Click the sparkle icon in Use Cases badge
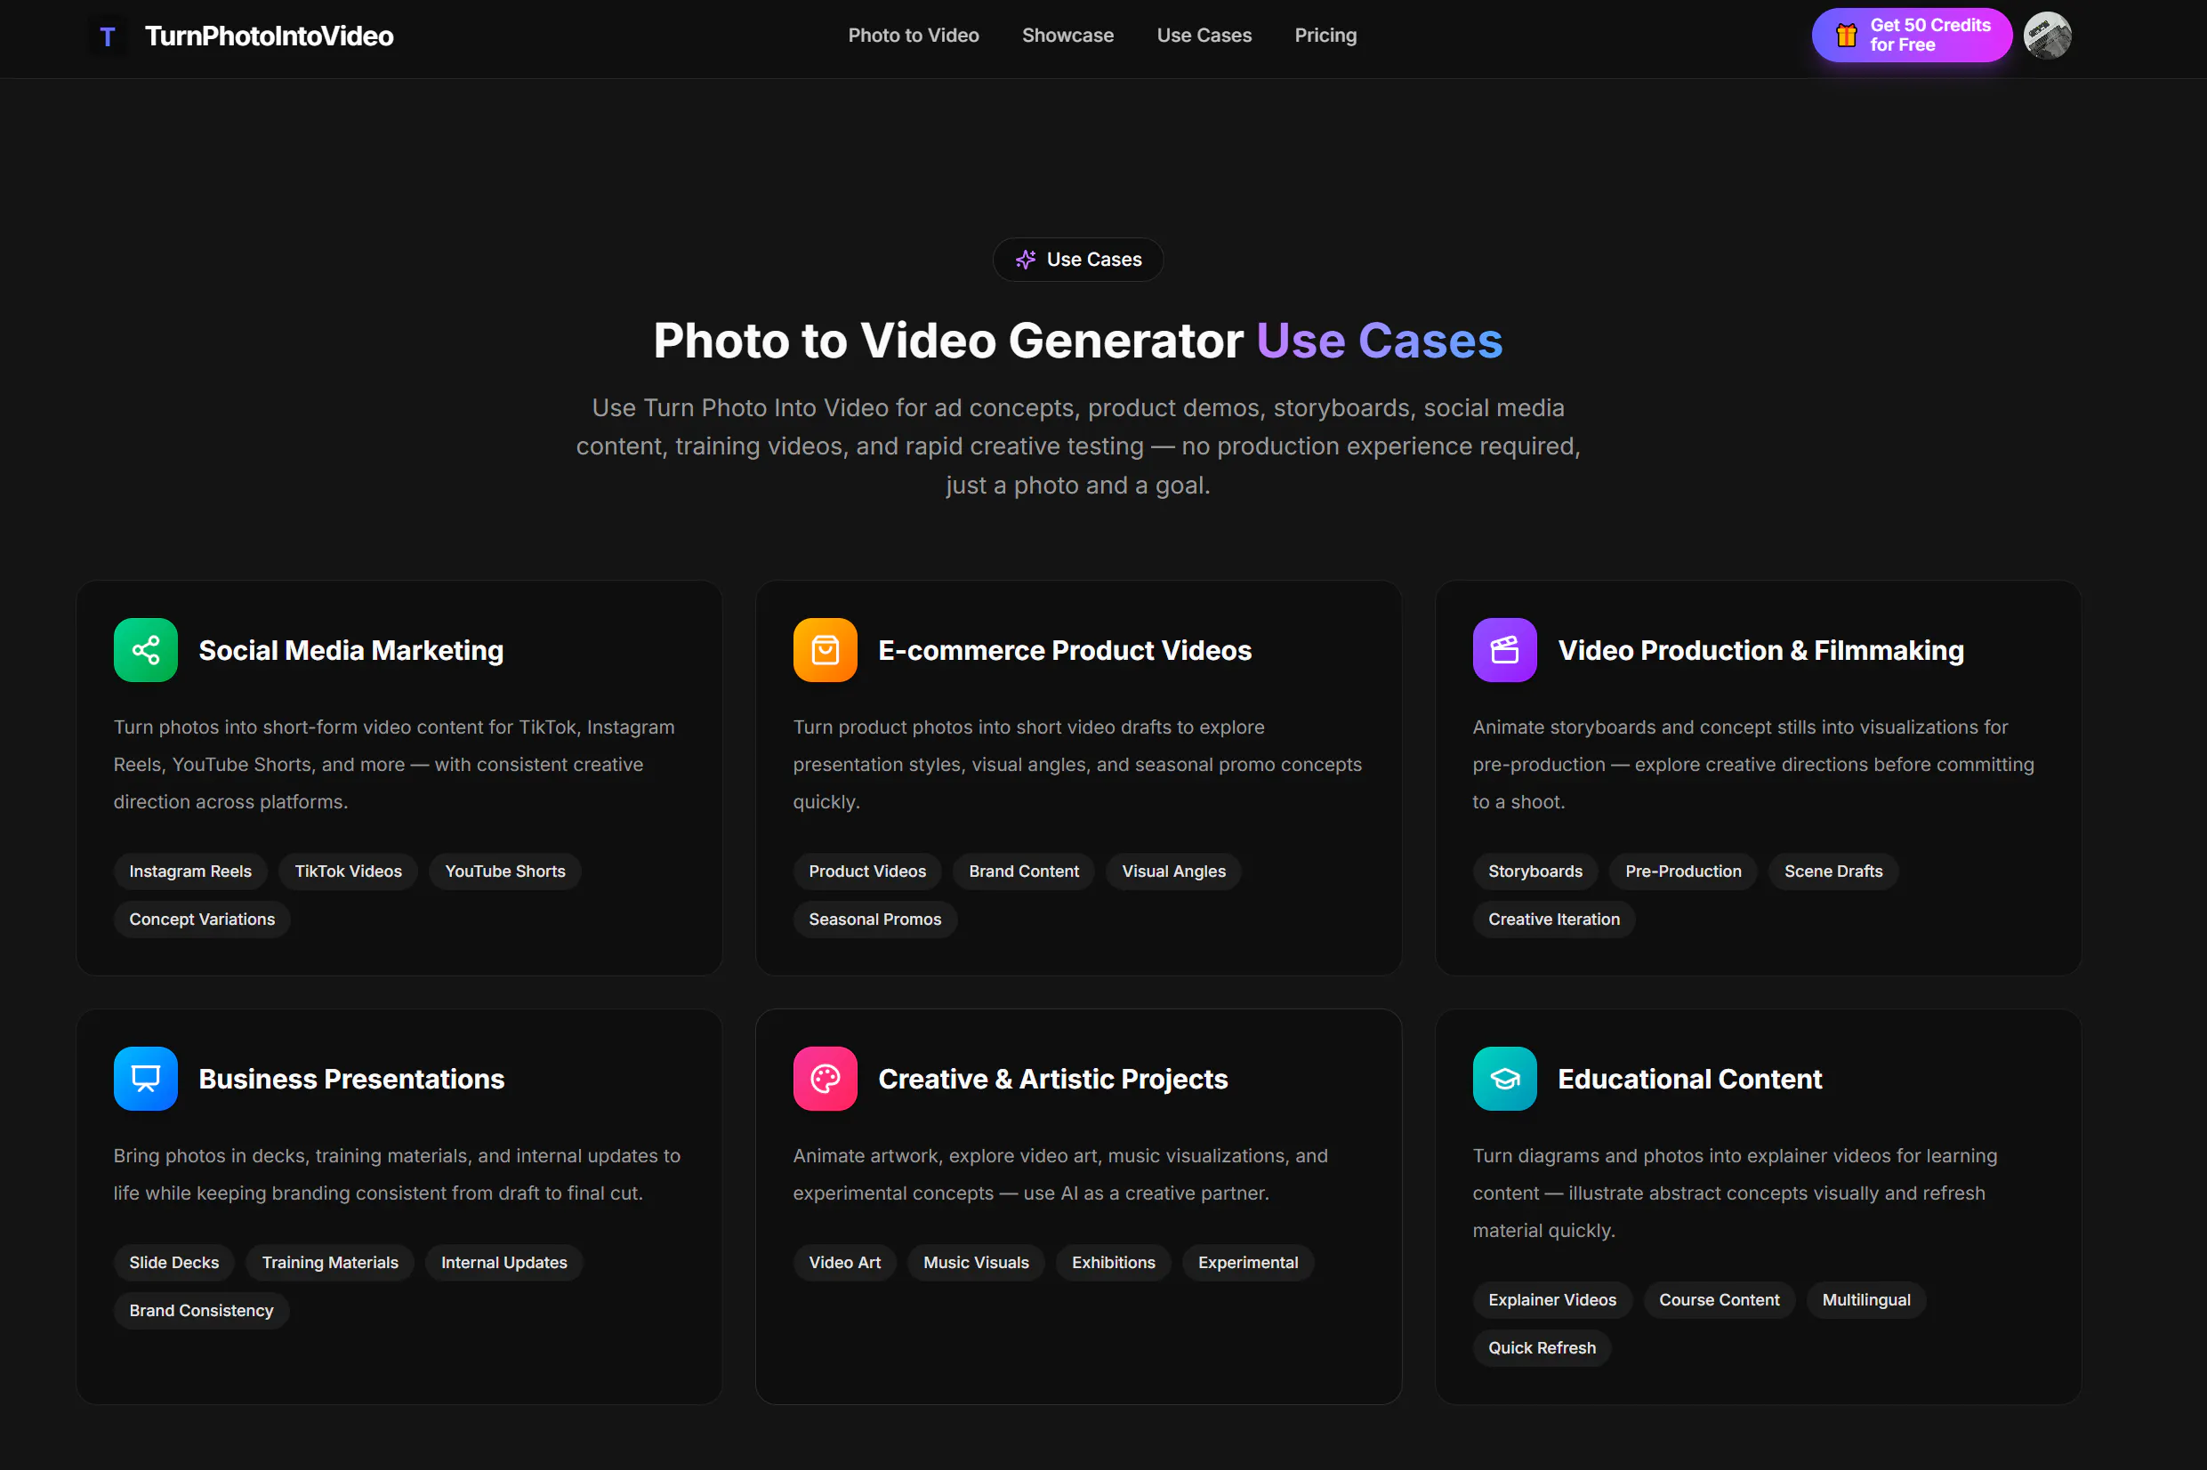Viewport: 2207px width, 1470px height. tap(1026, 260)
